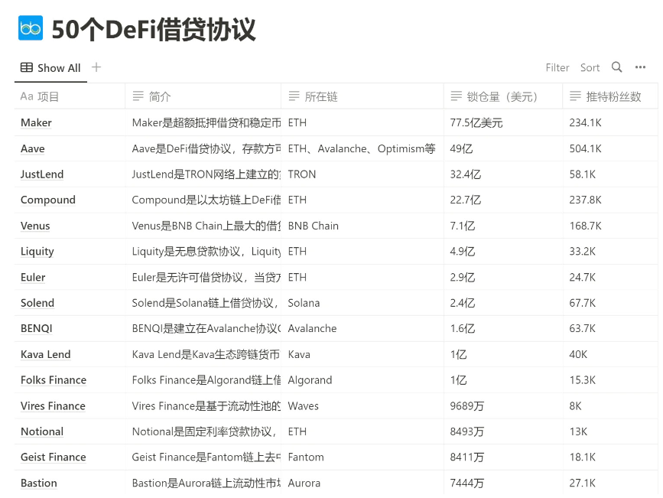663x498 pixels.
Task: Select the Solana chain cell
Action: point(362,303)
